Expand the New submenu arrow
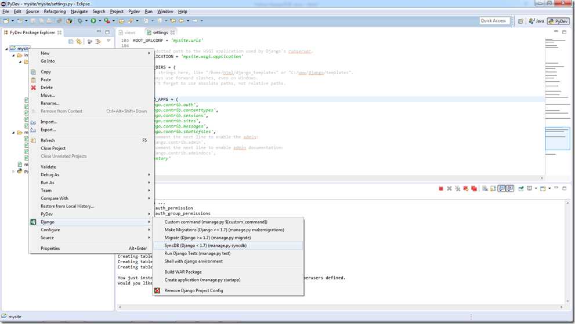This screenshot has height=324, width=575. click(149, 53)
